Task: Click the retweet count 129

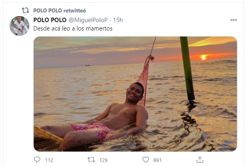Action: (103, 160)
